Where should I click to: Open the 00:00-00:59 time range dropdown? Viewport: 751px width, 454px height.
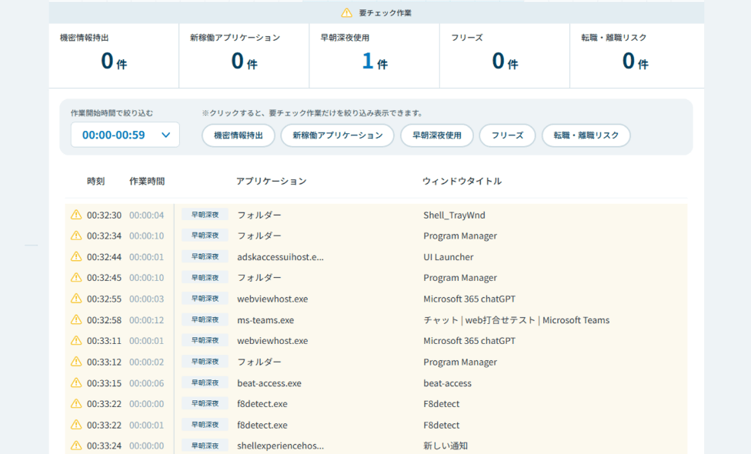tap(125, 135)
